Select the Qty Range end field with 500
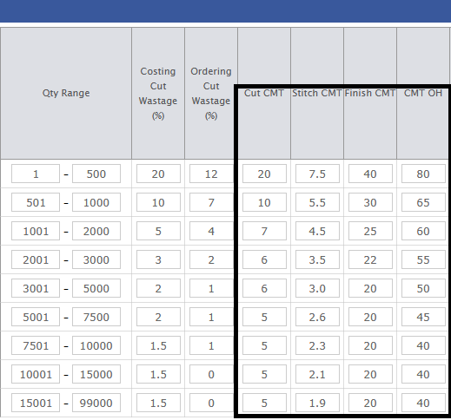 point(96,174)
